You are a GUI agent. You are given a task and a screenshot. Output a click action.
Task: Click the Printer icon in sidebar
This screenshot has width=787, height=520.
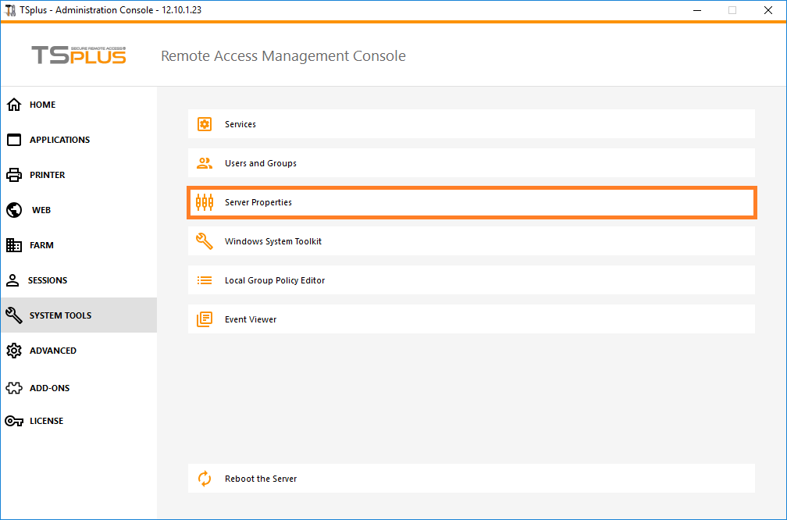14,175
